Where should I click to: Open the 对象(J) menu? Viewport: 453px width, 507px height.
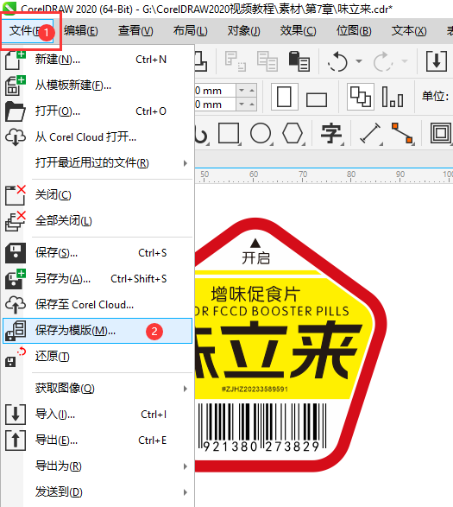click(243, 31)
